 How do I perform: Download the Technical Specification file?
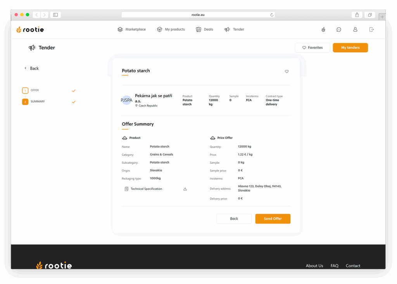tap(185, 189)
